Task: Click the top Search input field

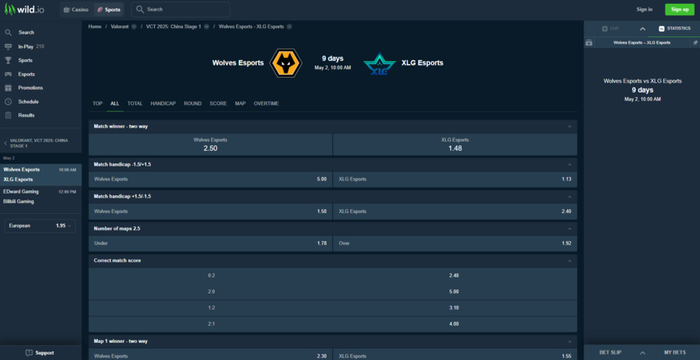Action: [x=180, y=9]
